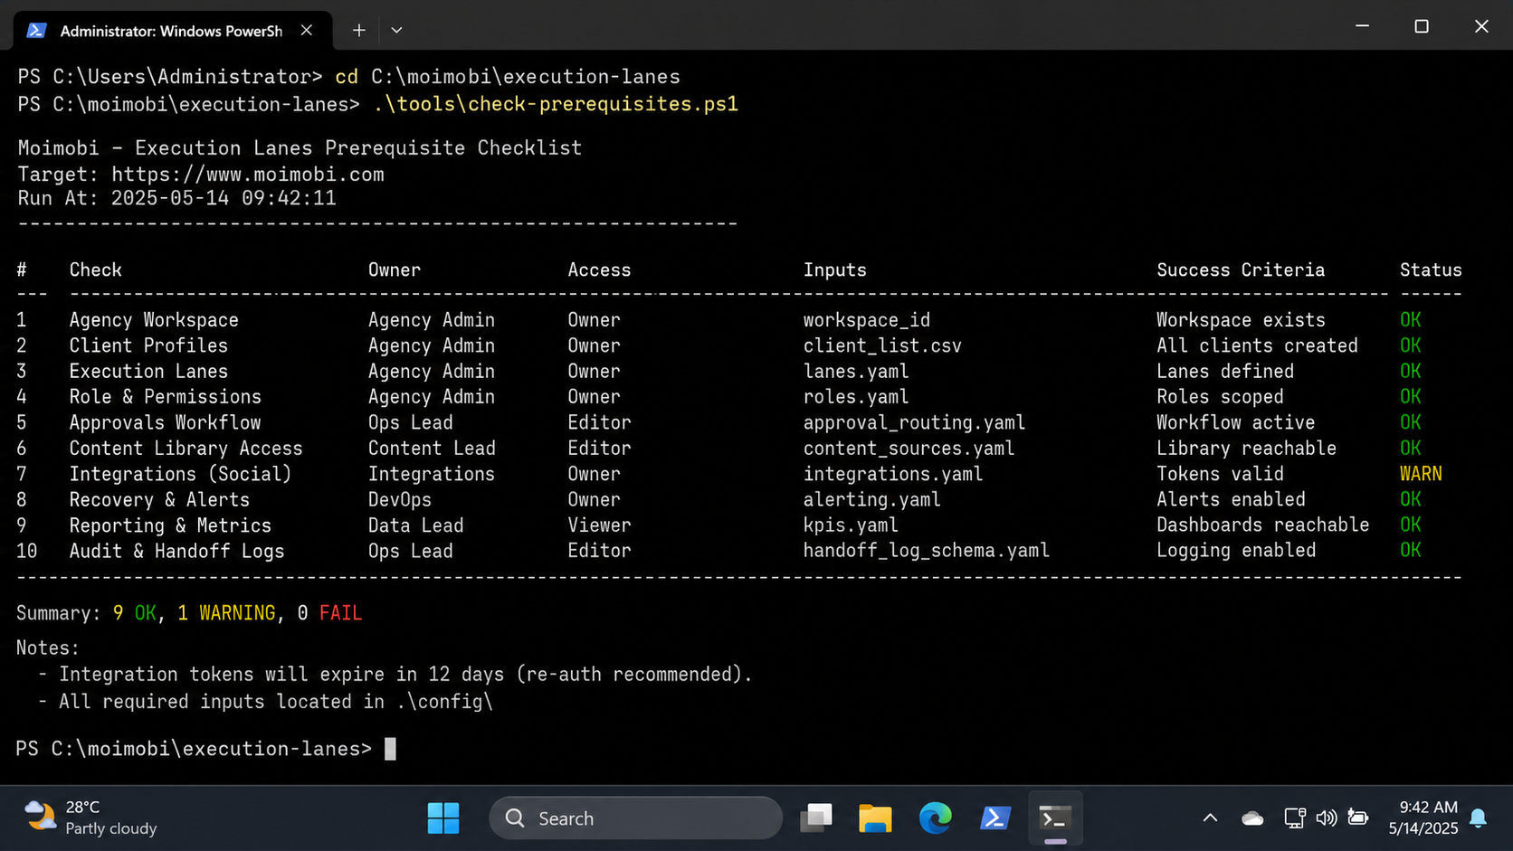Show hidden system tray icons
The image size is (1513, 851).
[1210, 818]
